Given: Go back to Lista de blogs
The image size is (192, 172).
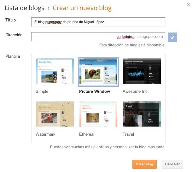Looking at the screenshot, I should click(x=25, y=8).
